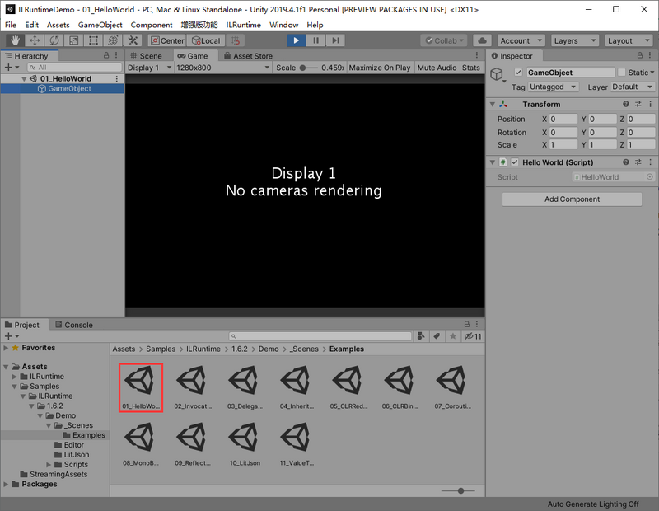Save search as favorite star icon

452,336
